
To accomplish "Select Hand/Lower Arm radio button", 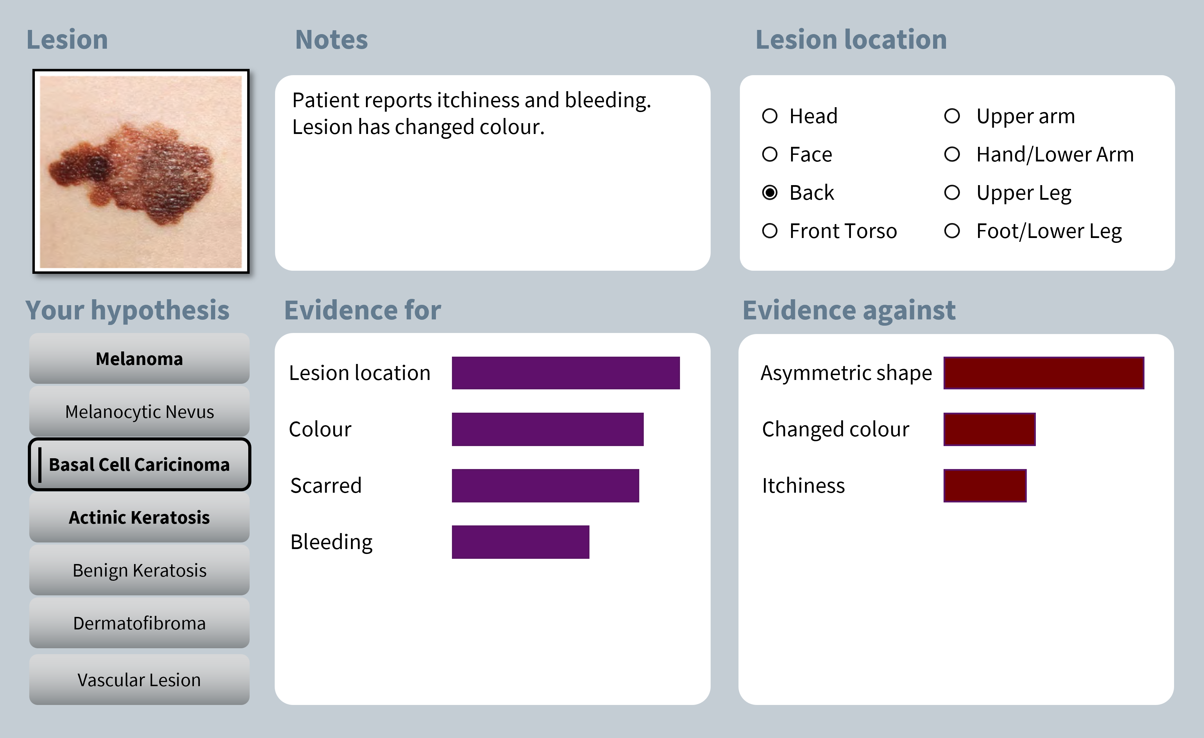I will pos(952,154).
